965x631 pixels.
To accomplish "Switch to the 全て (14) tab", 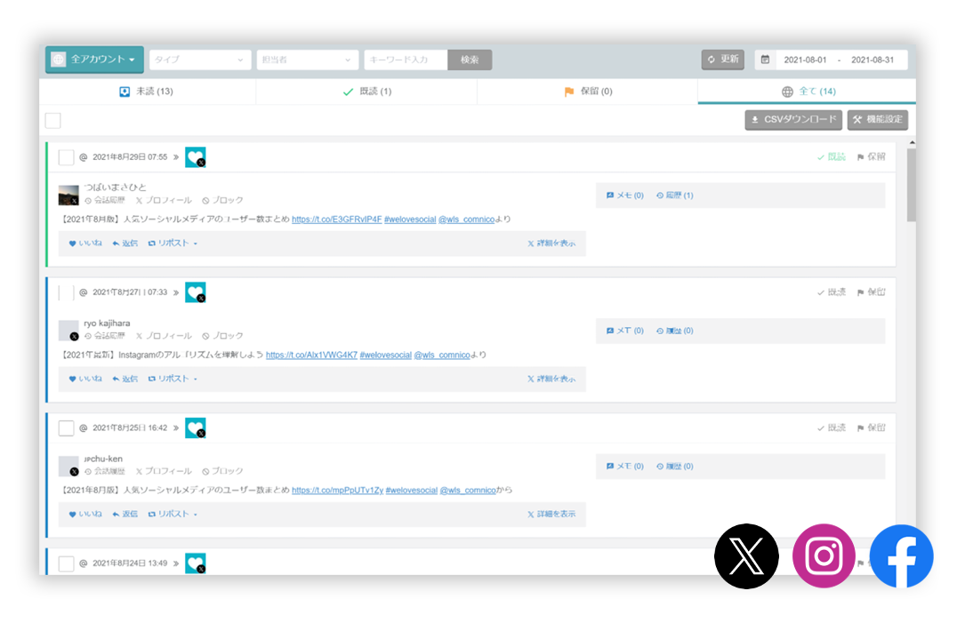I will [x=808, y=91].
